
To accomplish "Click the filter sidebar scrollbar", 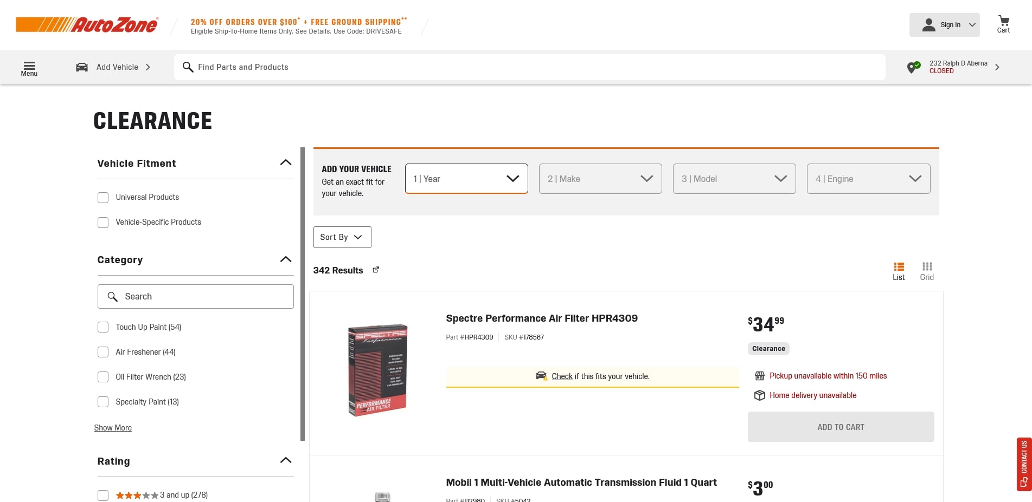I will 303,292.
